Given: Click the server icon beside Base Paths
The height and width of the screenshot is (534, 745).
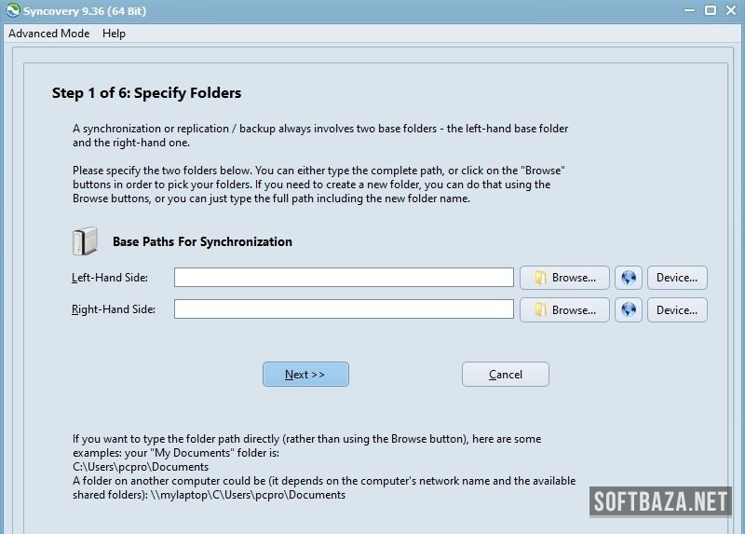Looking at the screenshot, I should [x=84, y=241].
